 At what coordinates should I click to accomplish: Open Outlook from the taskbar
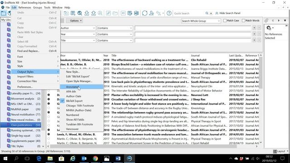84,158
